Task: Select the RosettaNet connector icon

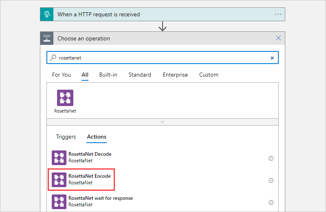Action: [x=65, y=98]
